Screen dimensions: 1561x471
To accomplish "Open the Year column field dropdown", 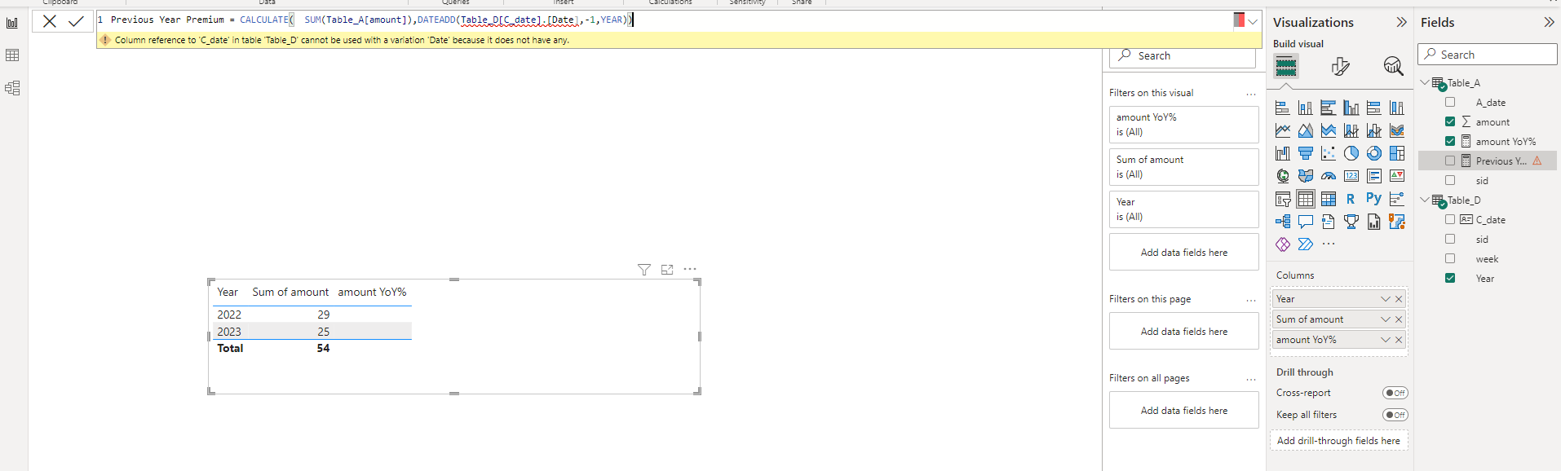I will tap(1385, 299).
